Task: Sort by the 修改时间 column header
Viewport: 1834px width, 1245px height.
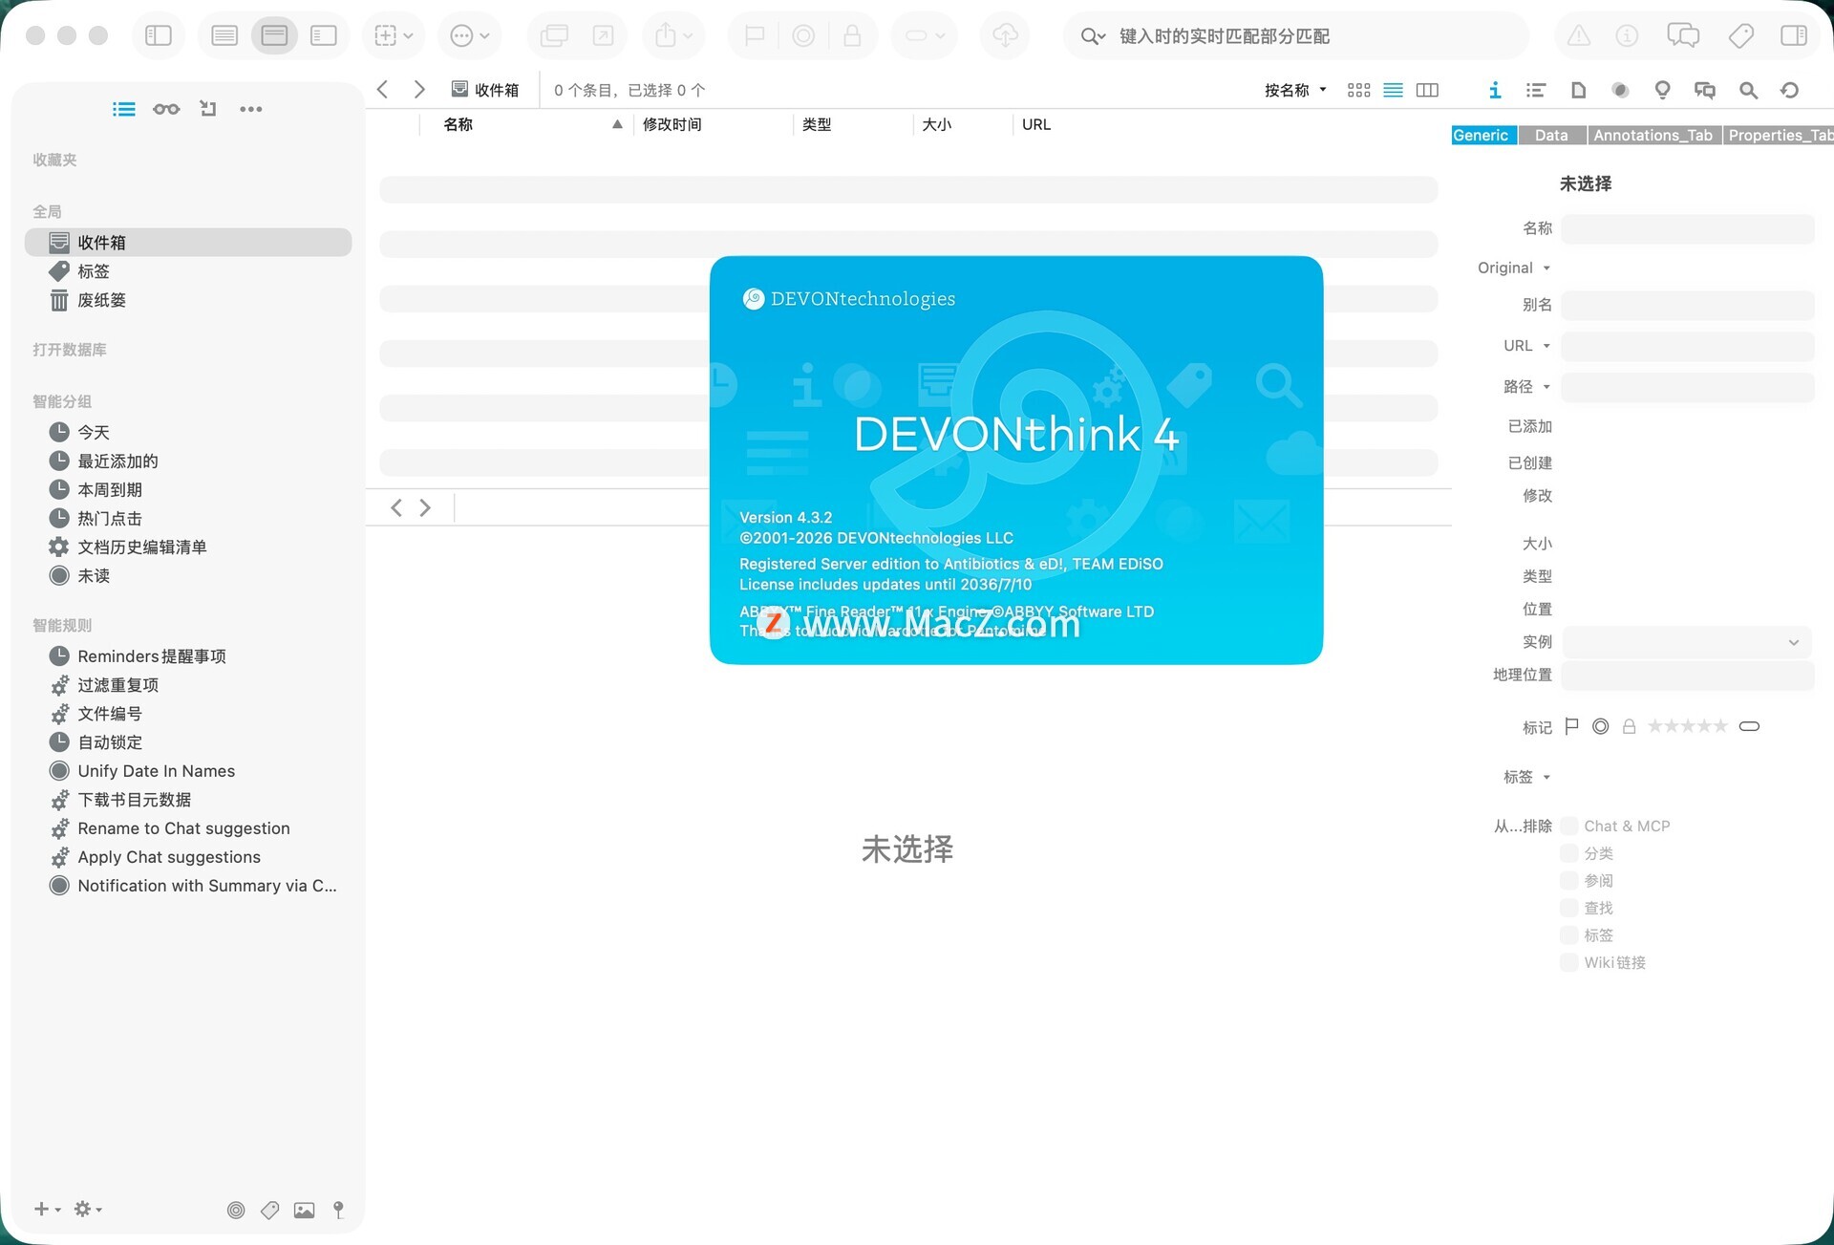Action: click(713, 124)
